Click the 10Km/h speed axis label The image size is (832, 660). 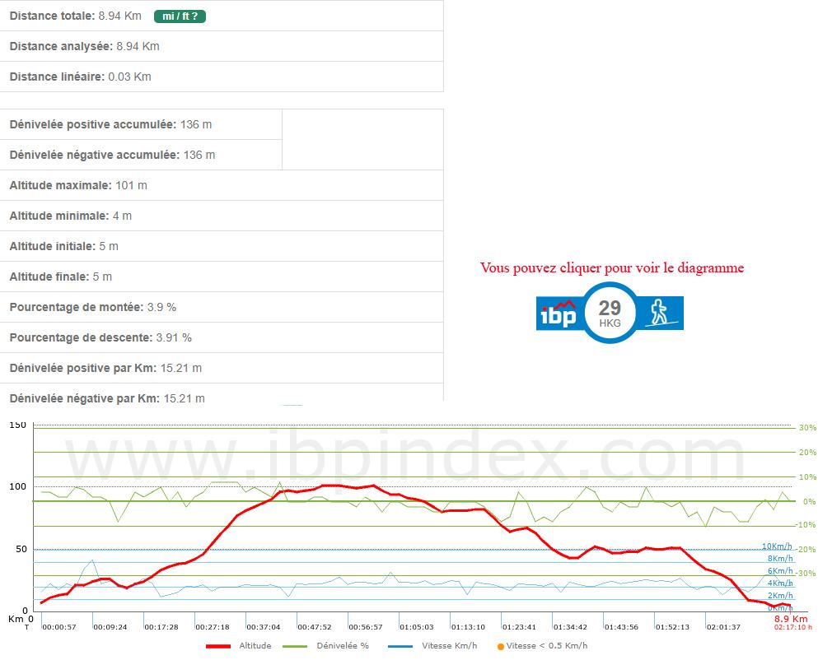click(x=777, y=546)
